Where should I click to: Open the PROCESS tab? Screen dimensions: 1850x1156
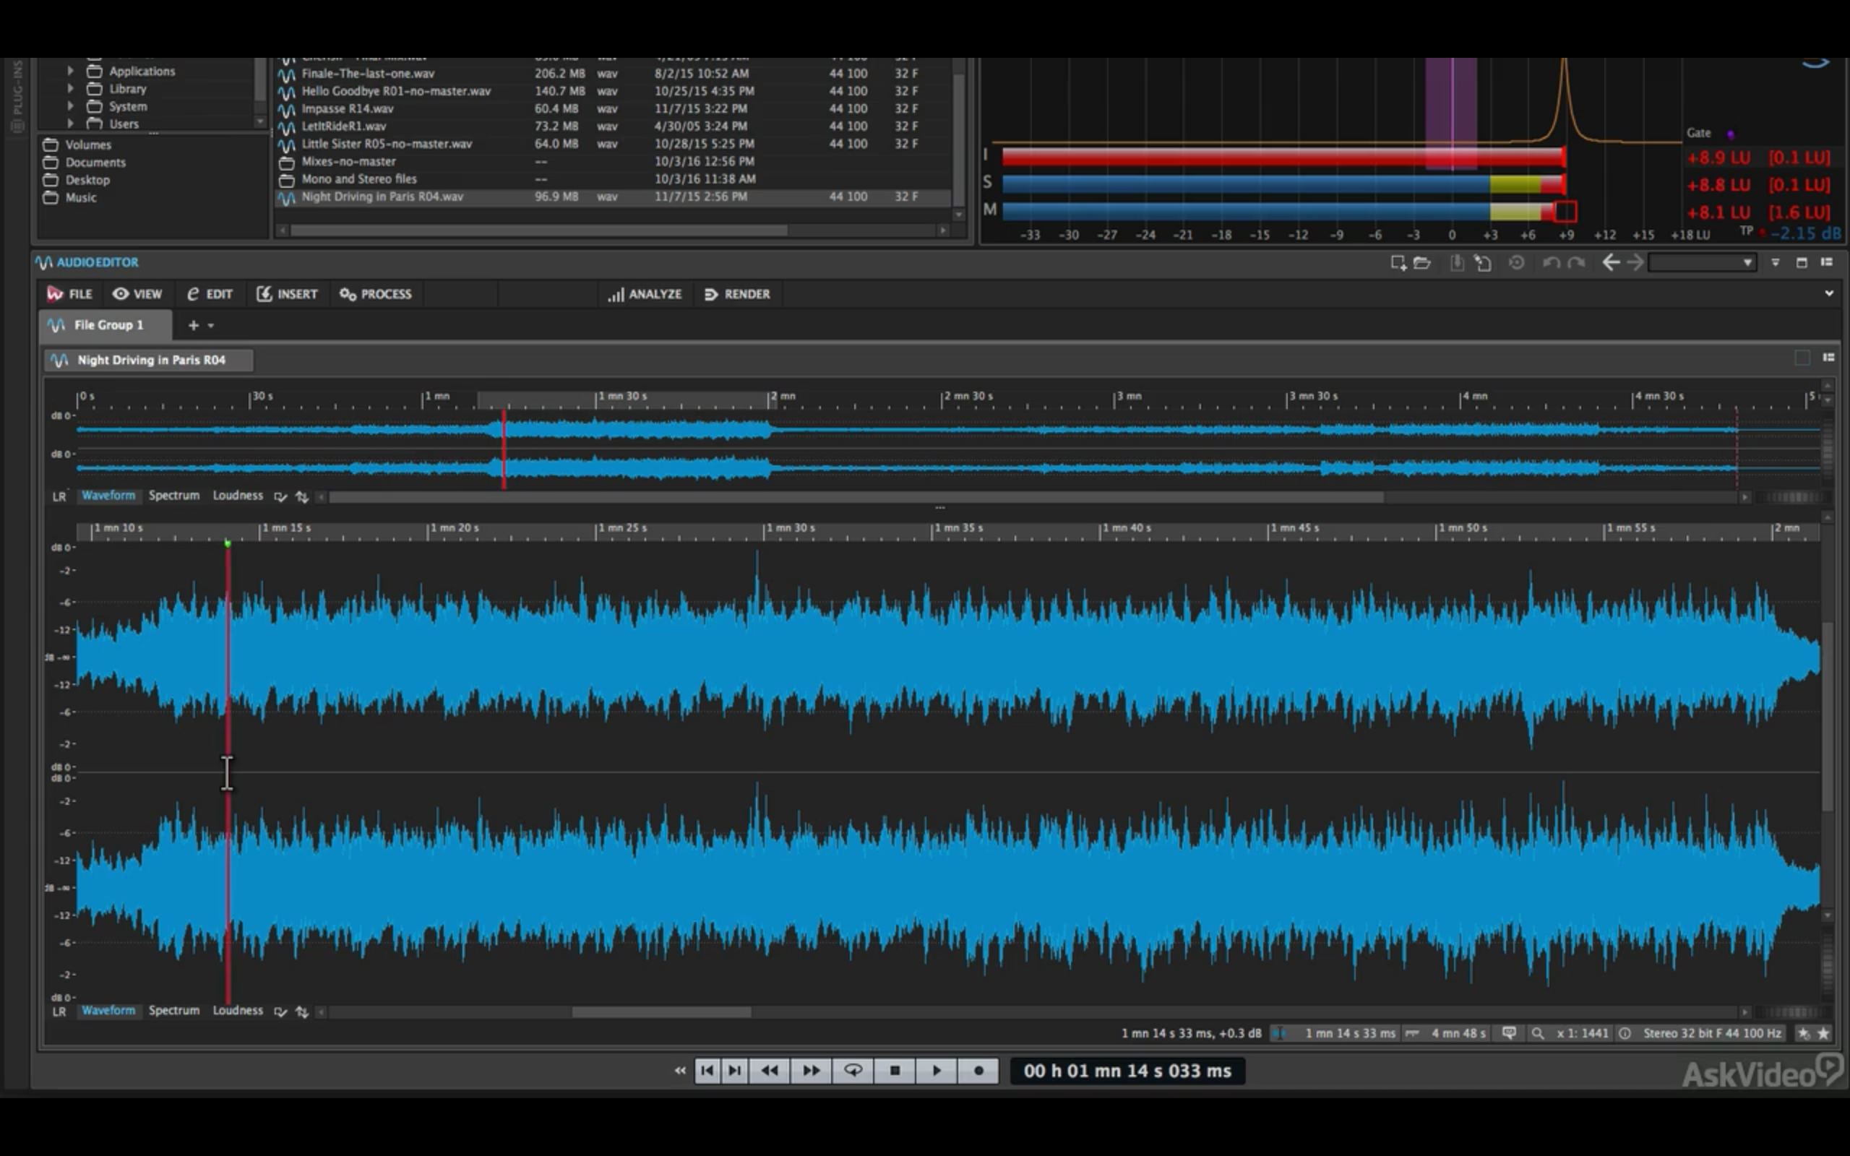[375, 294]
